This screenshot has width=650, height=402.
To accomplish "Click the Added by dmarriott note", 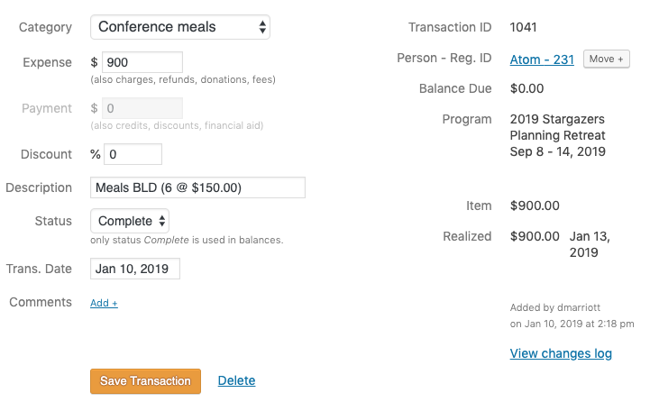I will point(555,307).
